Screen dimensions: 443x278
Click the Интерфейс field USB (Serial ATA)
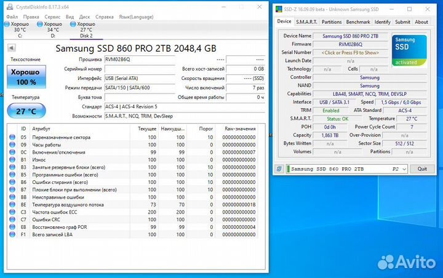(140, 79)
